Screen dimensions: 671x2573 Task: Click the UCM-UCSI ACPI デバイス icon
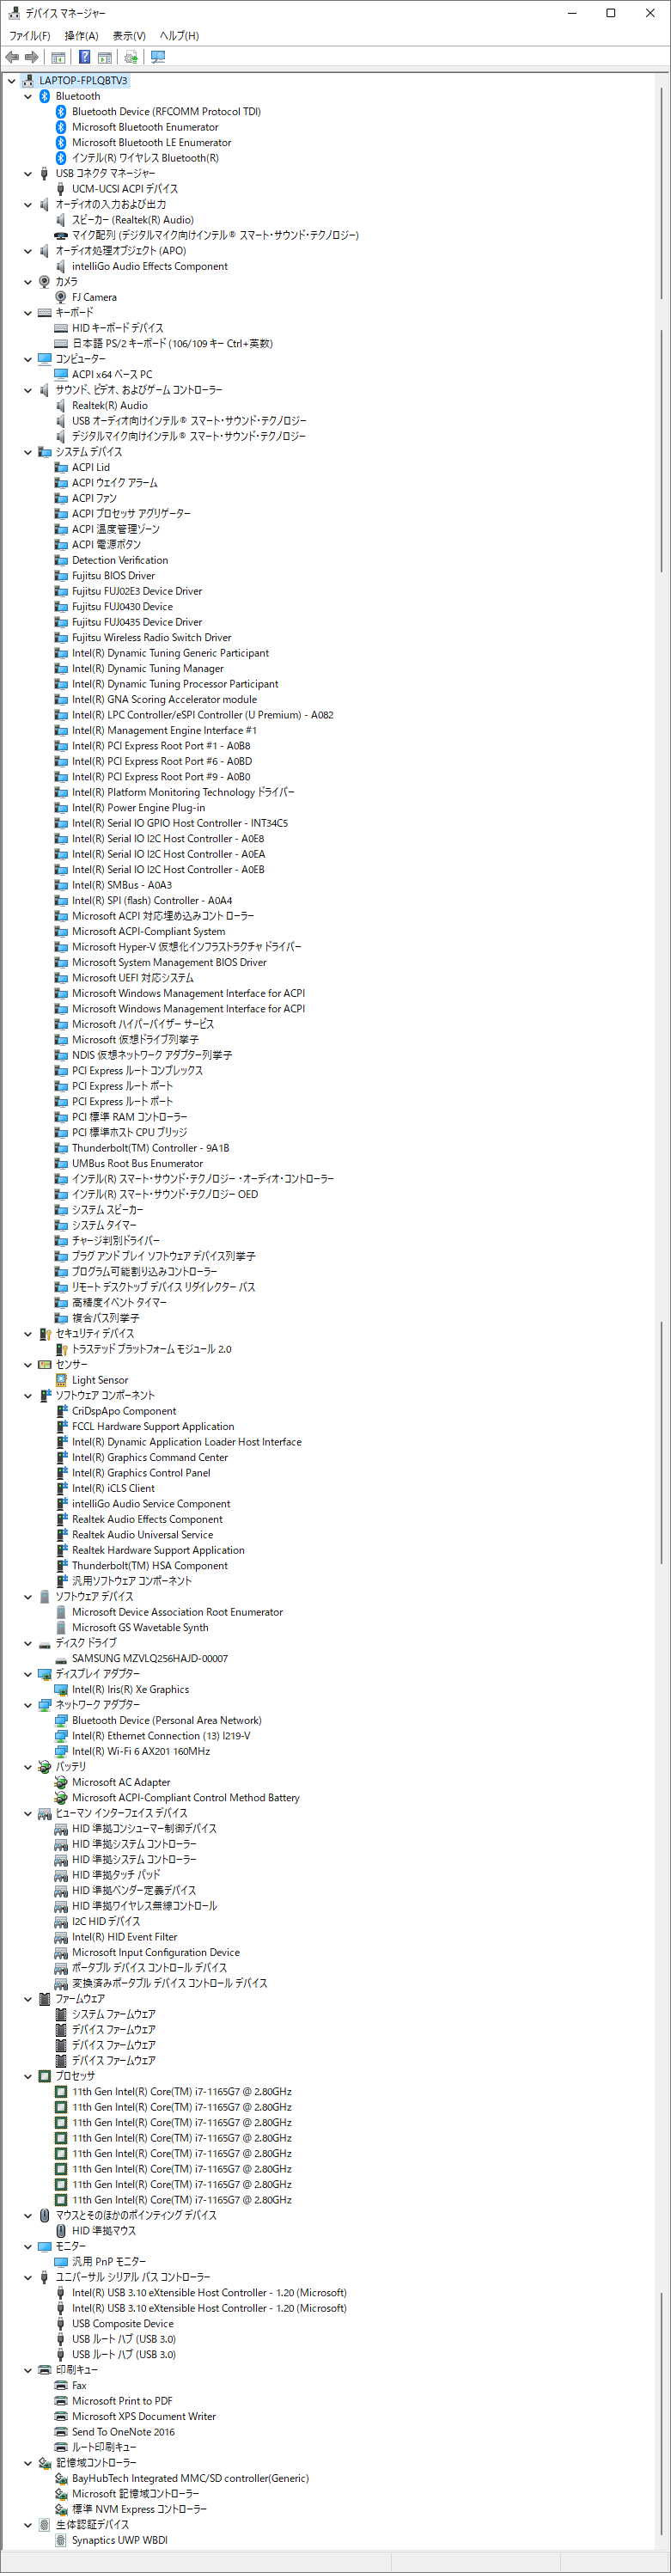tap(61, 189)
